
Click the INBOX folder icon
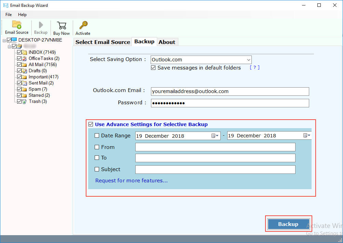(24, 52)
